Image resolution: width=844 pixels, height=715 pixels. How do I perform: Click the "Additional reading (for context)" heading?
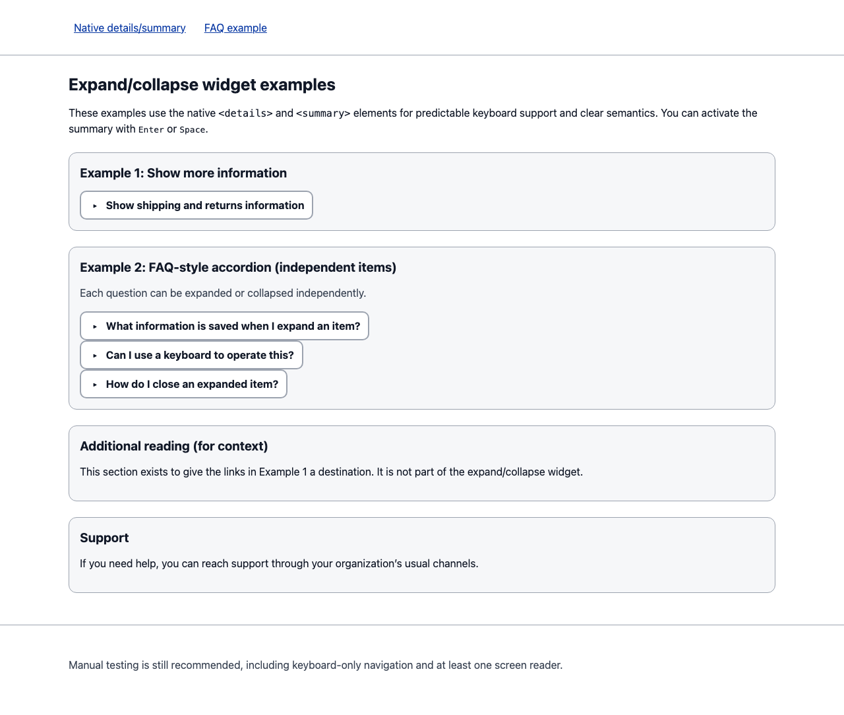click(173, 447)
